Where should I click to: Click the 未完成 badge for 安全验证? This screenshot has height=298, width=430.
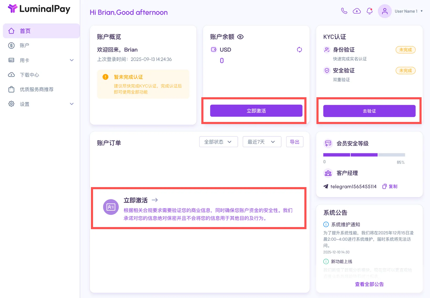[x=406, y=70]
